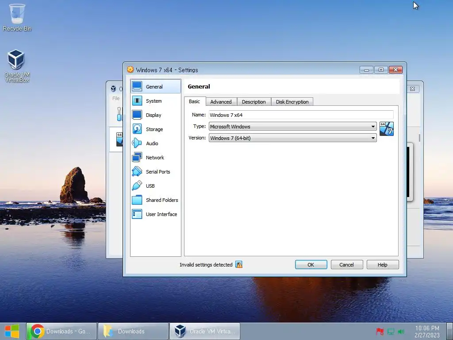Image resolution: width=453 pixels, height=340 pixels.
Task: Switch to Downloads folder taskbar item
Action: coord(133,331)
